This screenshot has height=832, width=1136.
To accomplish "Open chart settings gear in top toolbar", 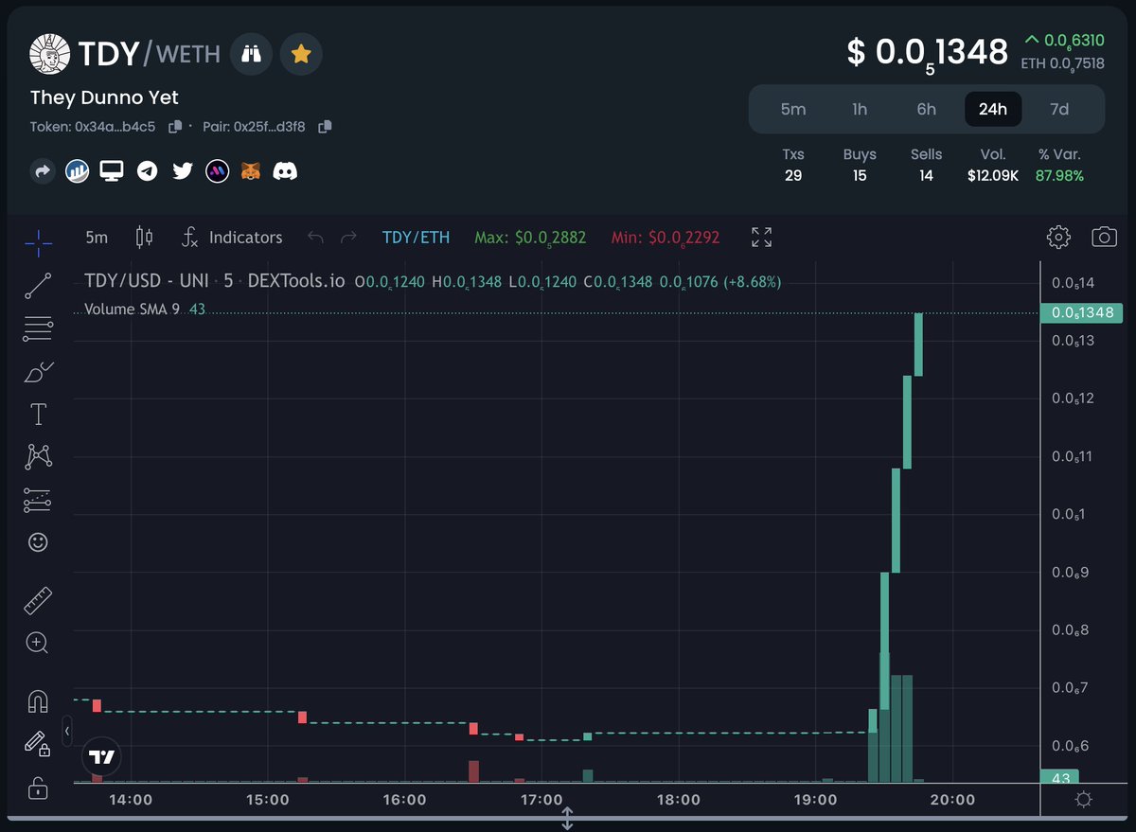I will pos(1058,237).
